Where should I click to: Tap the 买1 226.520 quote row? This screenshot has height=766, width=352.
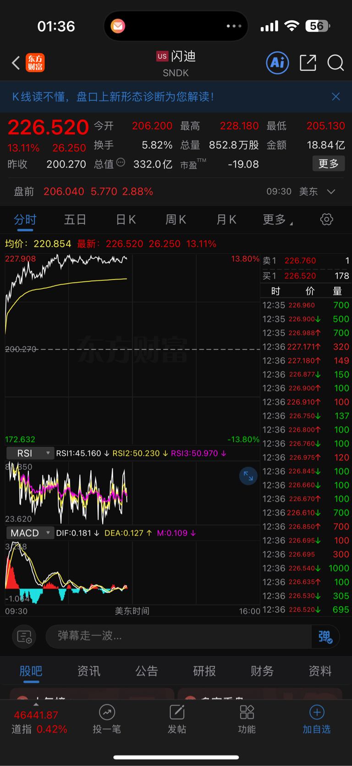(306, 276)
